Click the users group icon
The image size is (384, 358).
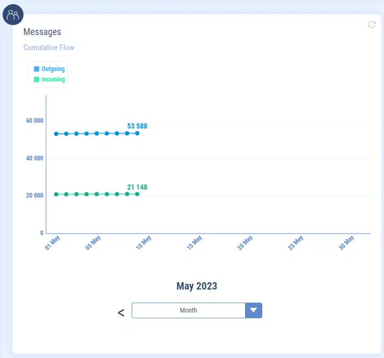pyautogui.click(x=13, y=14)
